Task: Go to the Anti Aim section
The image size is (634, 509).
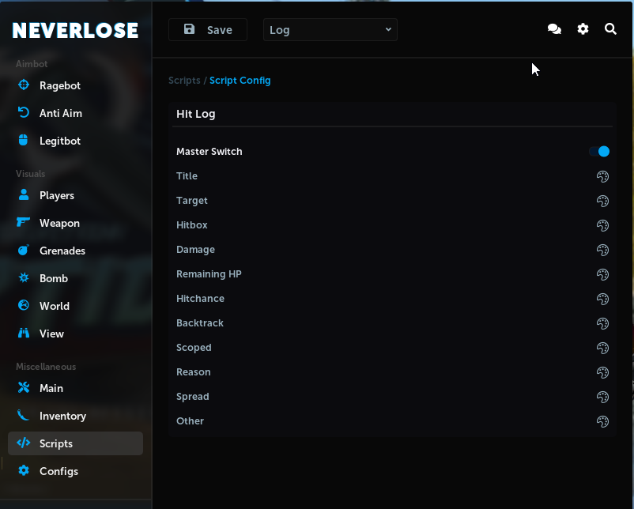Action: (x=60, y=113)
